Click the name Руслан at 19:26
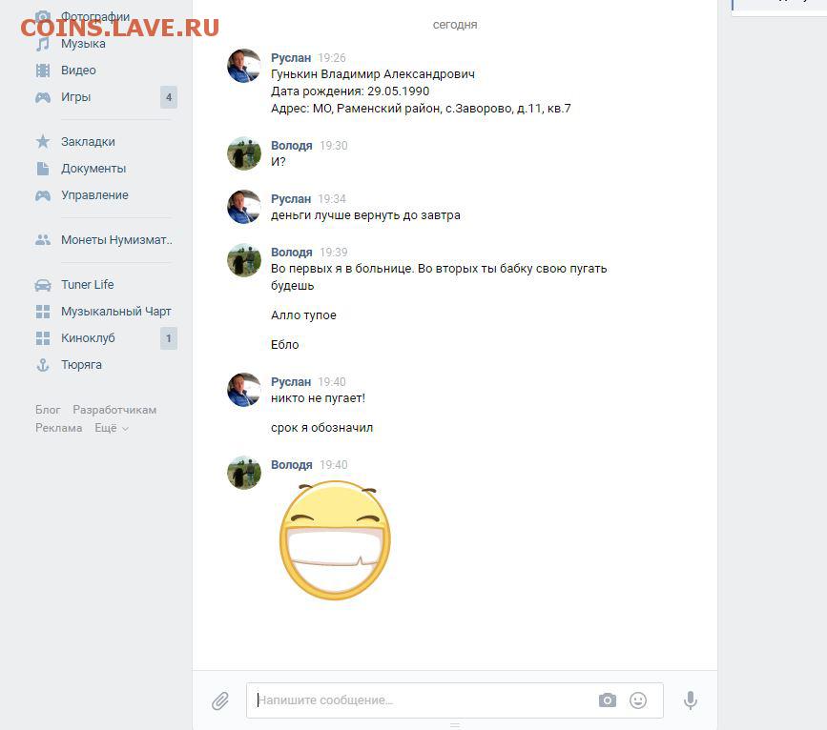 [x=291, y=58]
